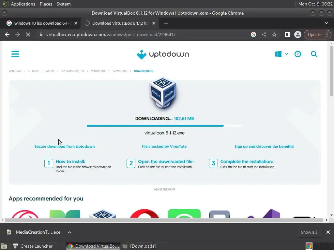Open the recommended VirtualBox app thumbnail
334x250 pixels.
(x=103, y=214)
